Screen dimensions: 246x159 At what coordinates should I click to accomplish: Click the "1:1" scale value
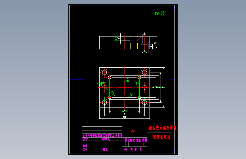[144, 145]
